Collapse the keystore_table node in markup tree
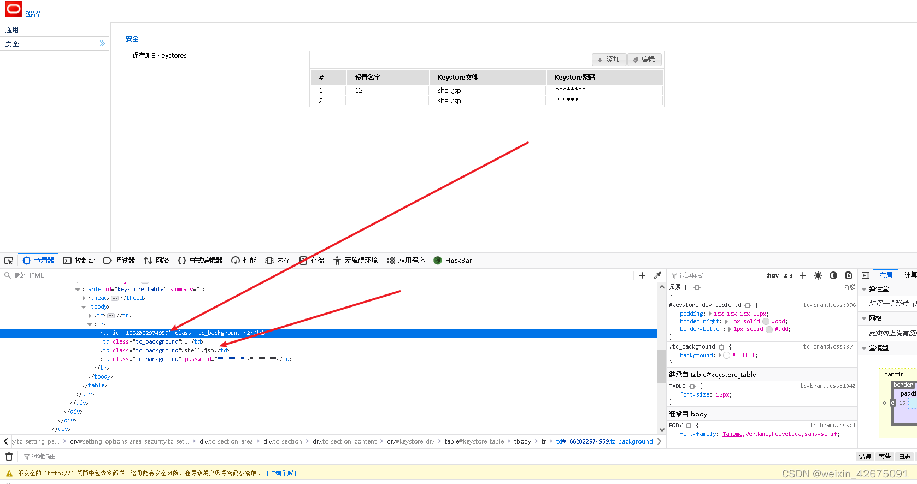Screen dimensions: 917x484 pyautogui.click(x=78, y=290)
